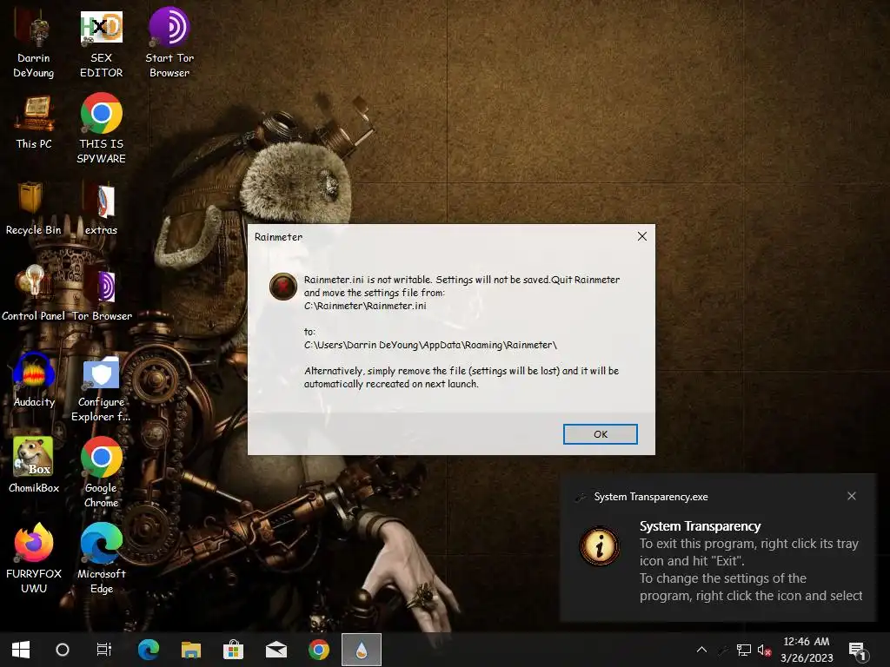890x667 pixels.
Task: Launch the SEX EDITOR desktop shortcut
Action: tap(101, 43)
